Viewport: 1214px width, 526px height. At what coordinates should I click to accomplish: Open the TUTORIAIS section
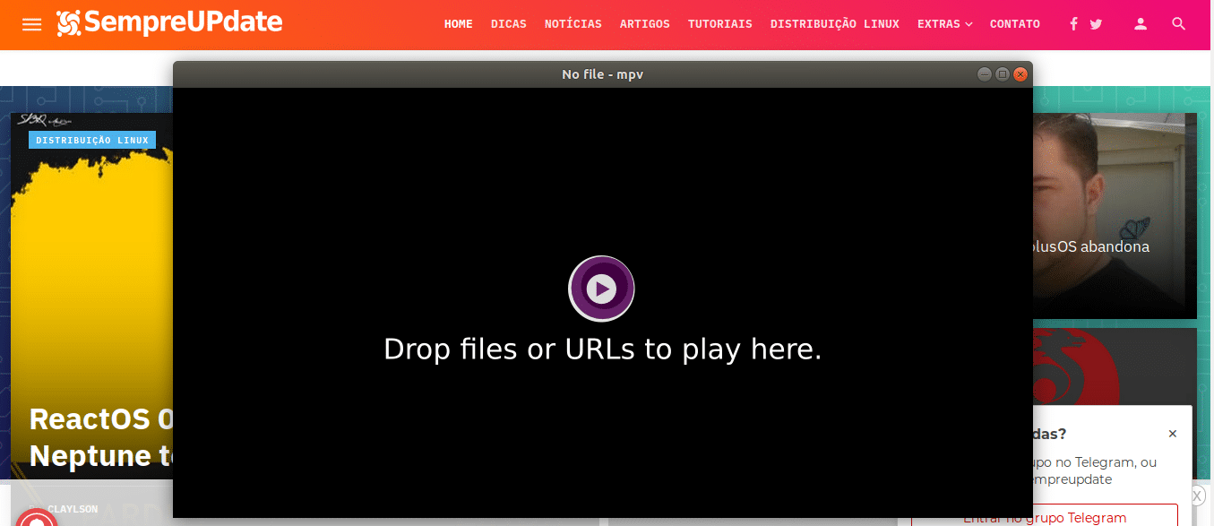(x=720, y=24)
